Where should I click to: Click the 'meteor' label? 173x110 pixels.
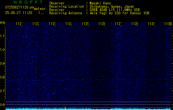[x=40, y=9]
